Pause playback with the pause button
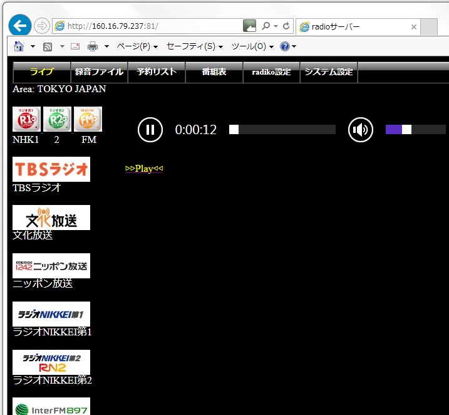The width and height of the screenshot is (449, 415). [x=150, y=130]
